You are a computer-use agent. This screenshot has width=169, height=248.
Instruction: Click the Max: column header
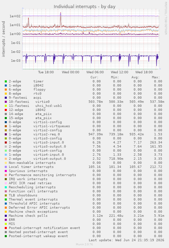156,77
